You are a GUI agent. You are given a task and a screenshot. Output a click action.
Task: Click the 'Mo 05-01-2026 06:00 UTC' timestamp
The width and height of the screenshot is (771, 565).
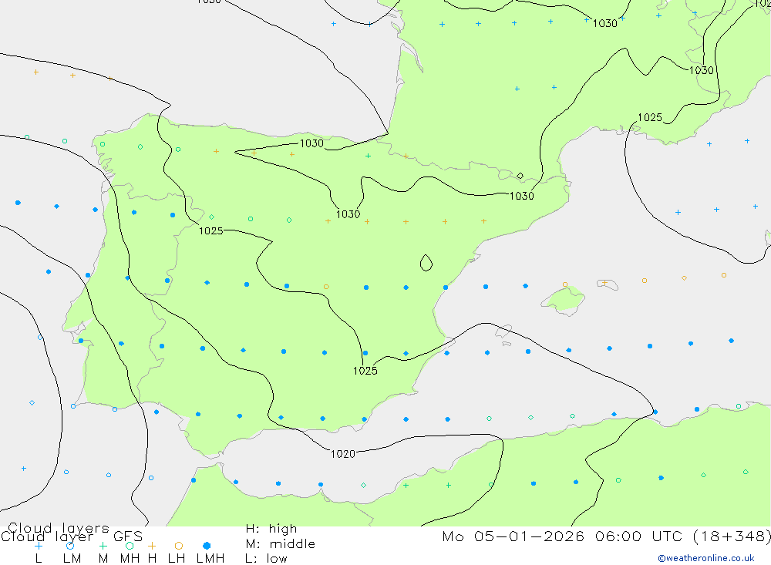[x=564, y=536]
